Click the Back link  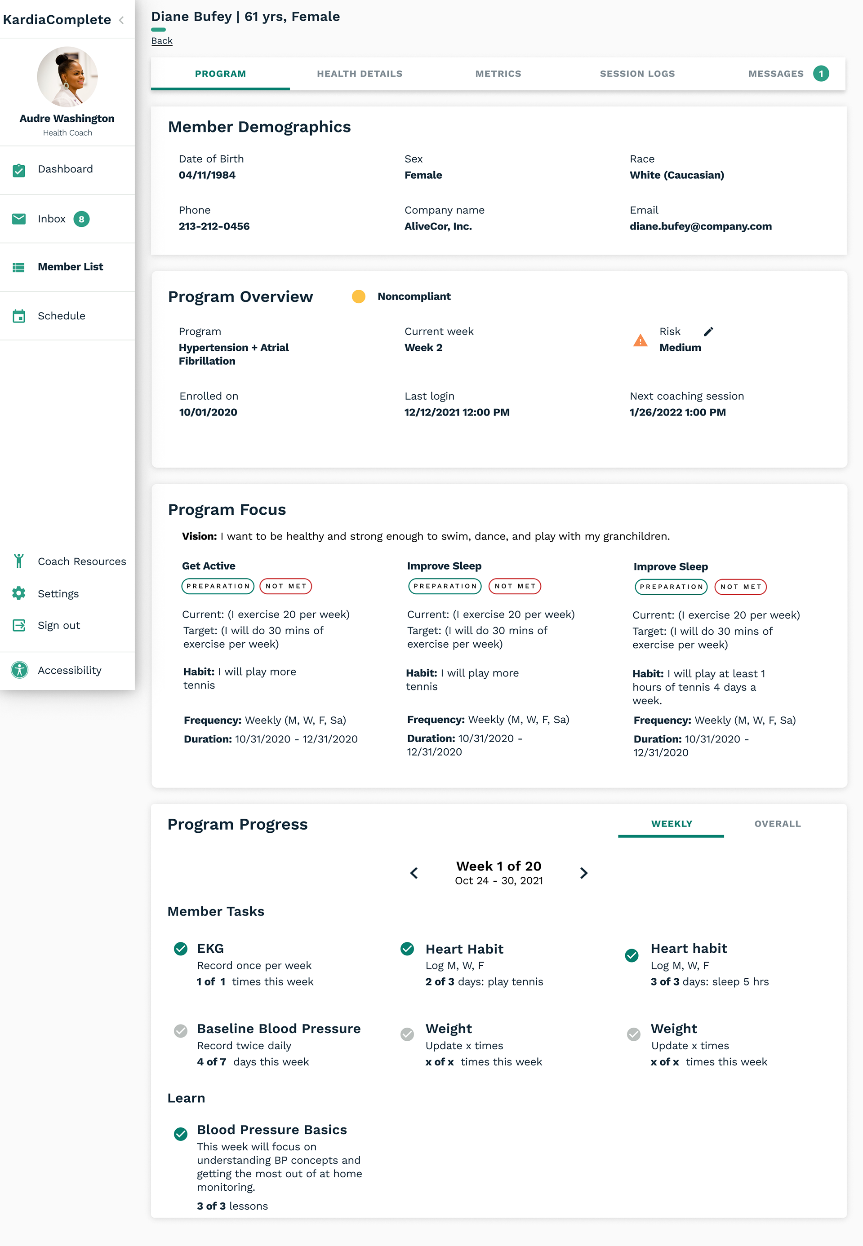coord(162,40)
